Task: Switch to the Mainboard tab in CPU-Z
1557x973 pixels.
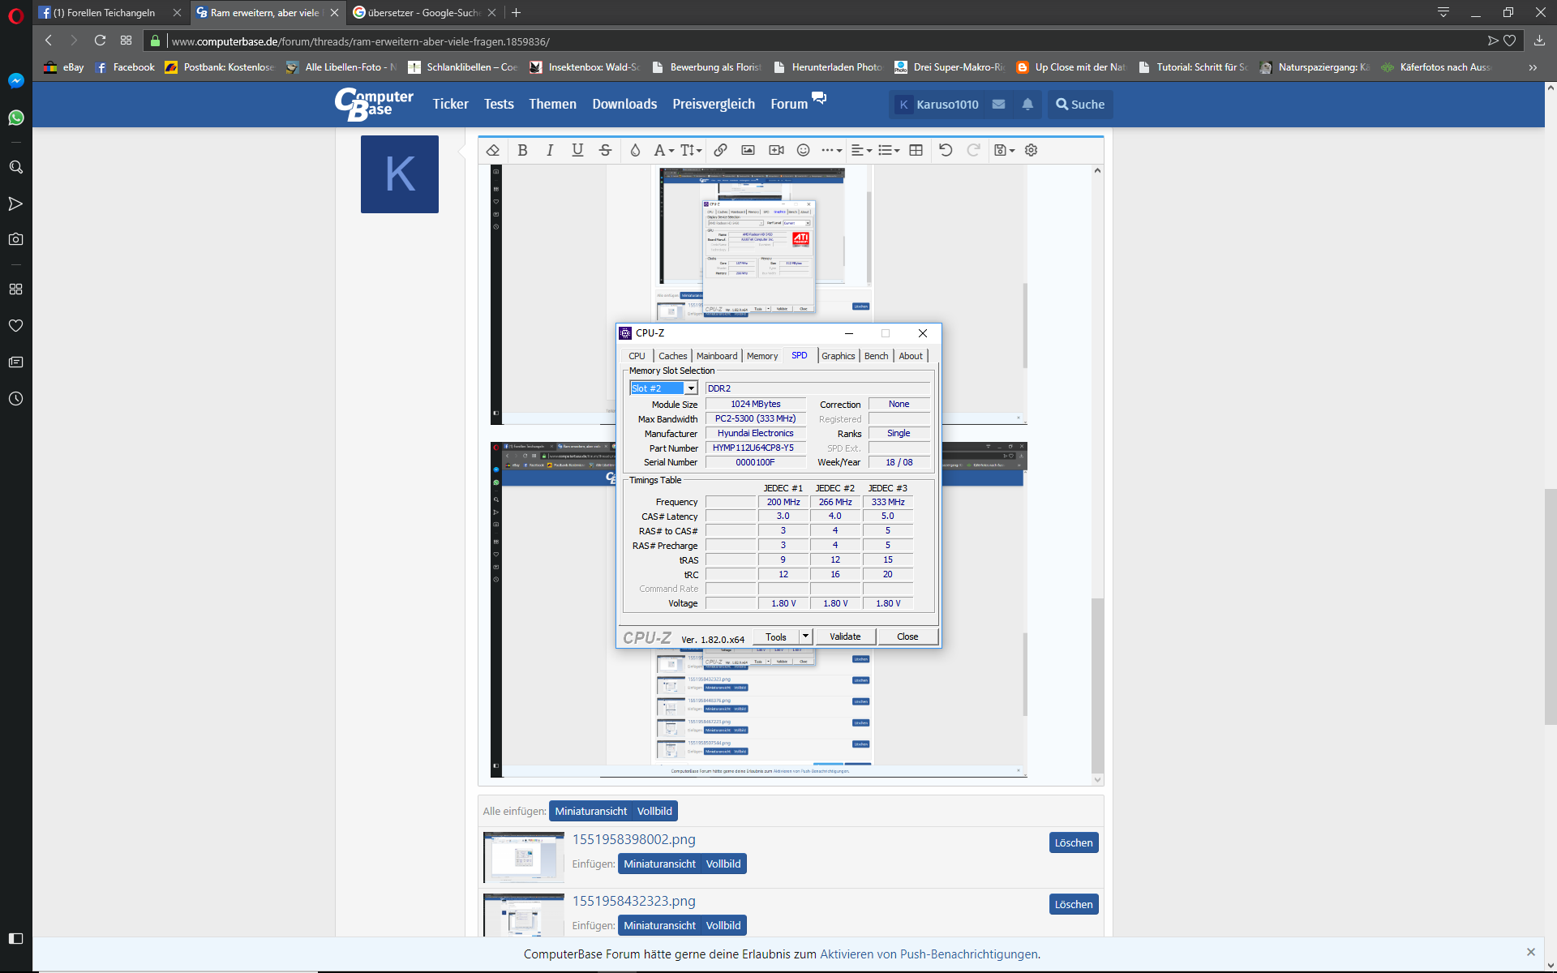Action: [717, 356]
